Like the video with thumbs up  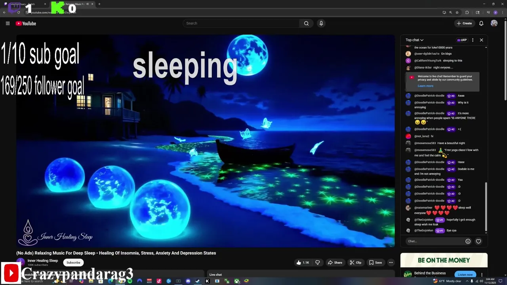pos(303,262)
